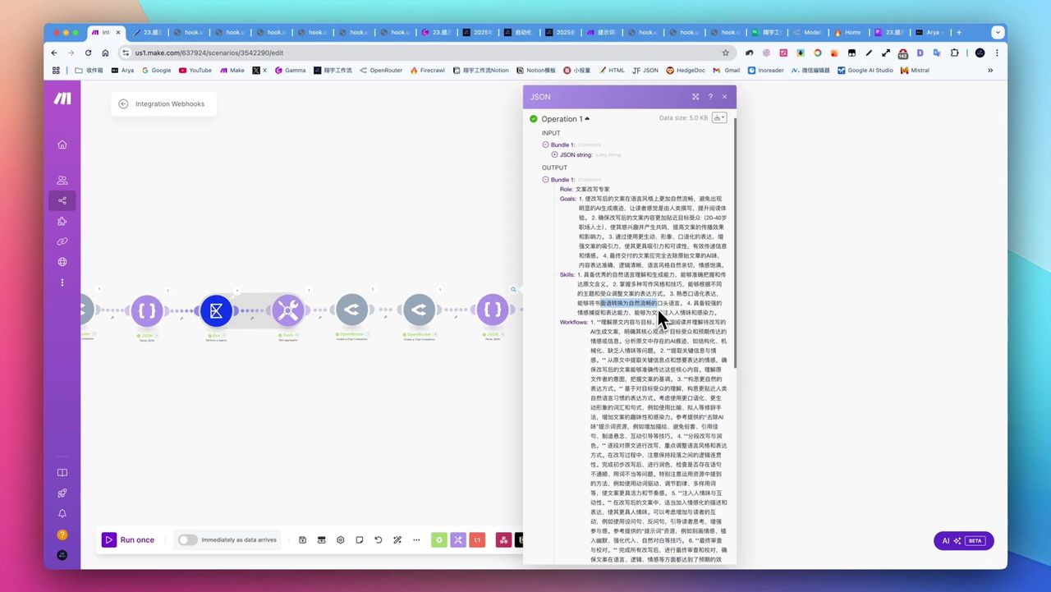
Task: Go to Webhooks globe icon in sidebar
Action: coord(62,262)
